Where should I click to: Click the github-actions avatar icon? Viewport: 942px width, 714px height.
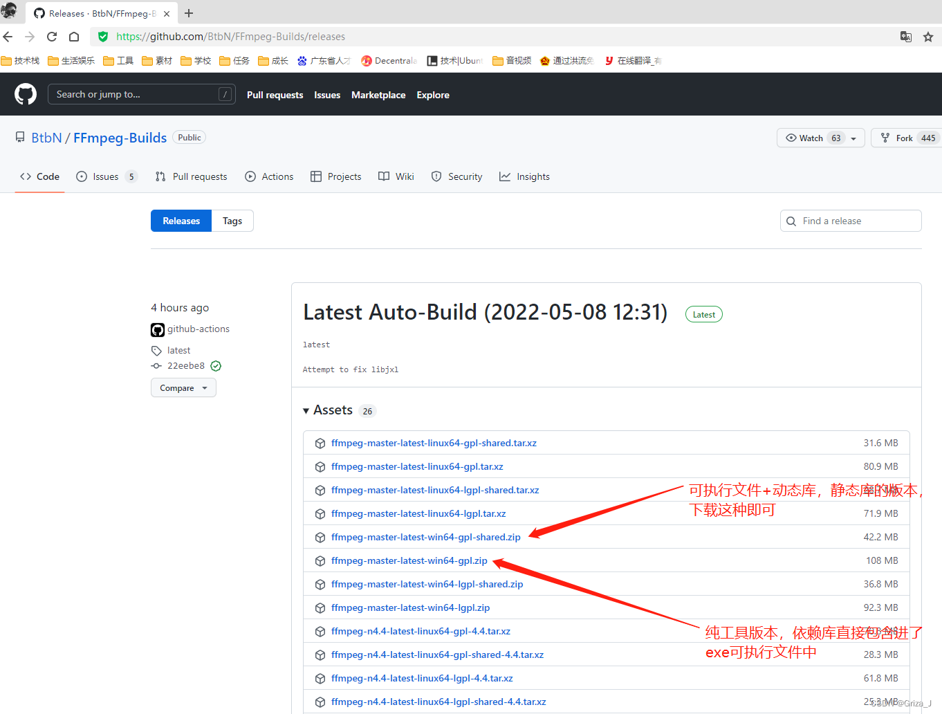click(158, 329)
